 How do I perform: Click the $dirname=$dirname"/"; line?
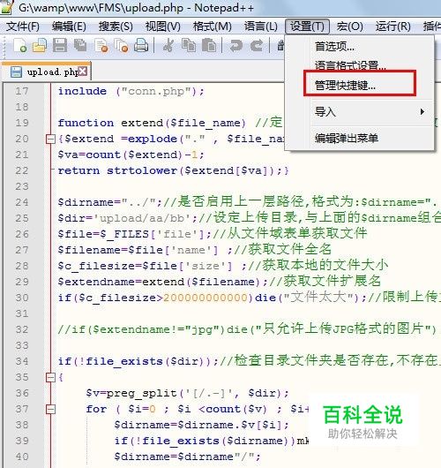tap(187, 457)
